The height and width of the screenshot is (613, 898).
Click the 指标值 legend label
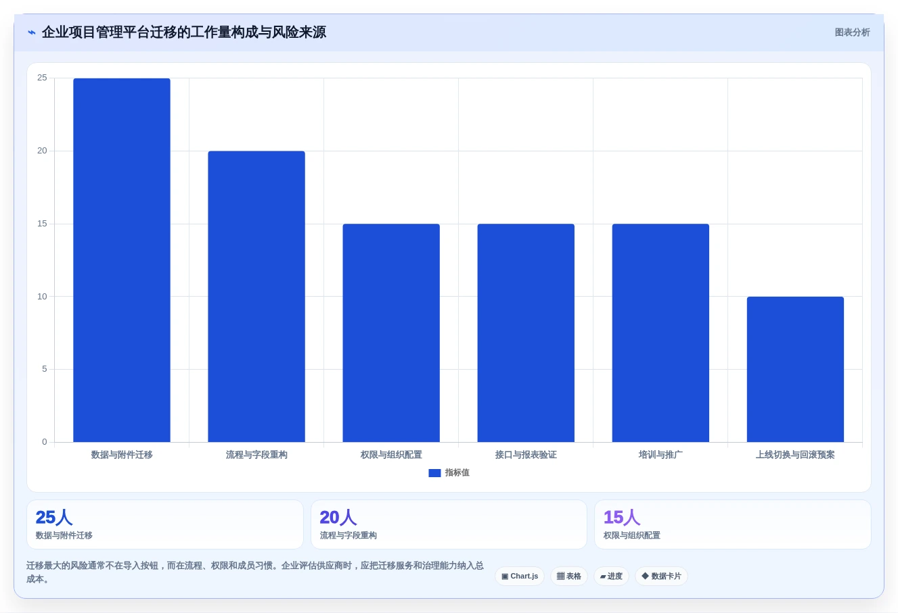pyautogui.click(x=457, y=473)
